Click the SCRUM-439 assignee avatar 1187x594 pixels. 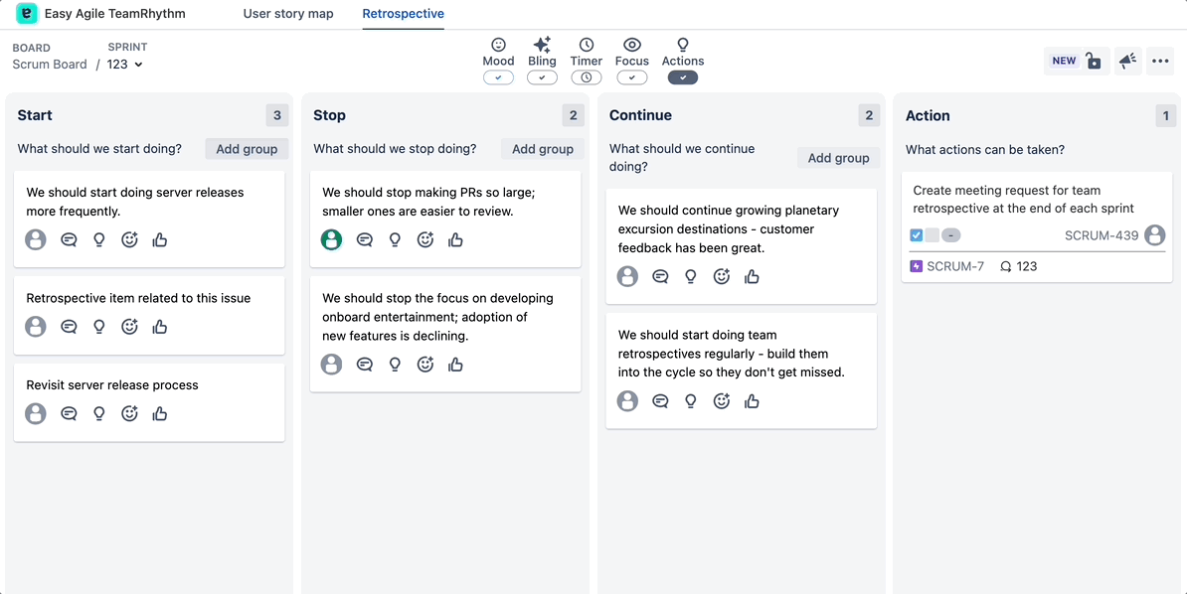[1154, 235]
